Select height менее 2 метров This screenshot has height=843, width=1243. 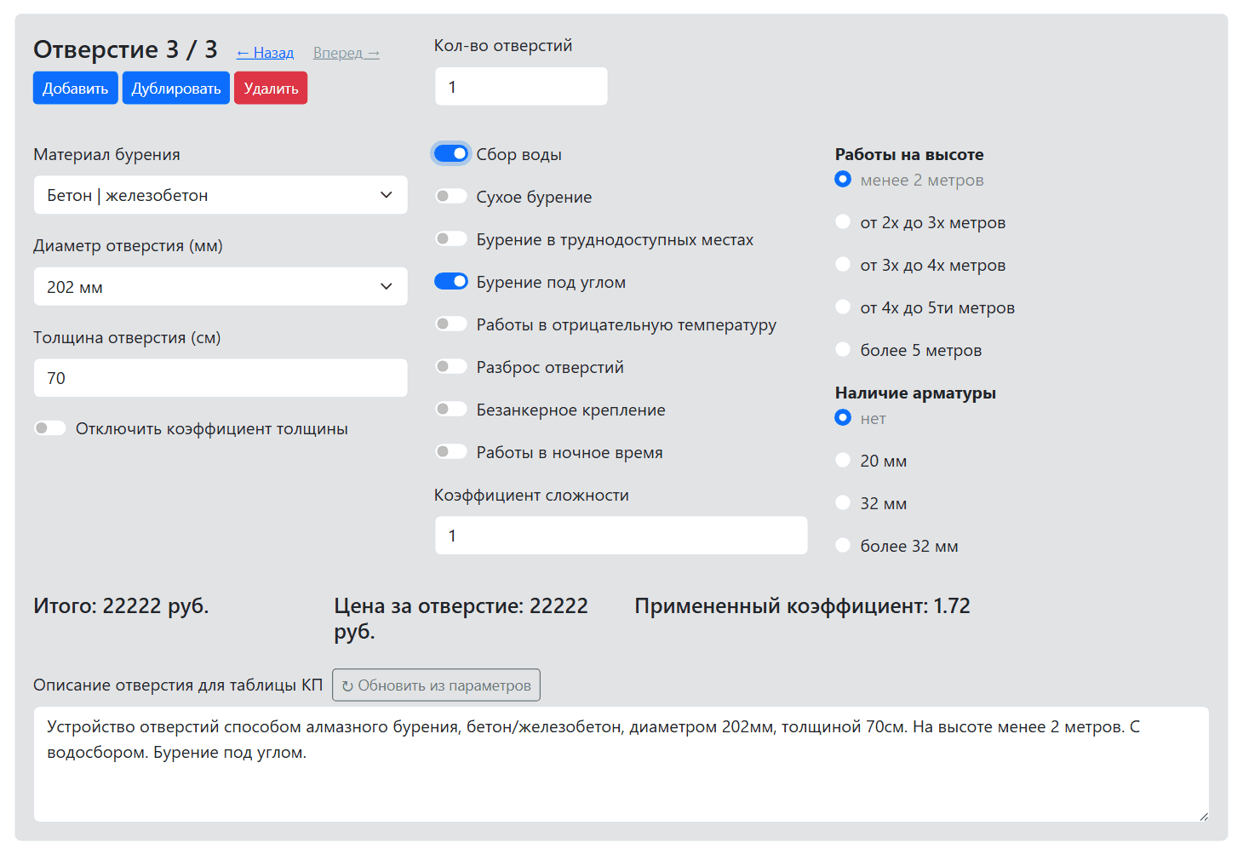843,179
